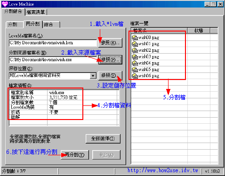Image resolution: width=225 pixels, height=176 pixels.
Task: Click the Love Machine heart title icon
Action: (5, 4)
